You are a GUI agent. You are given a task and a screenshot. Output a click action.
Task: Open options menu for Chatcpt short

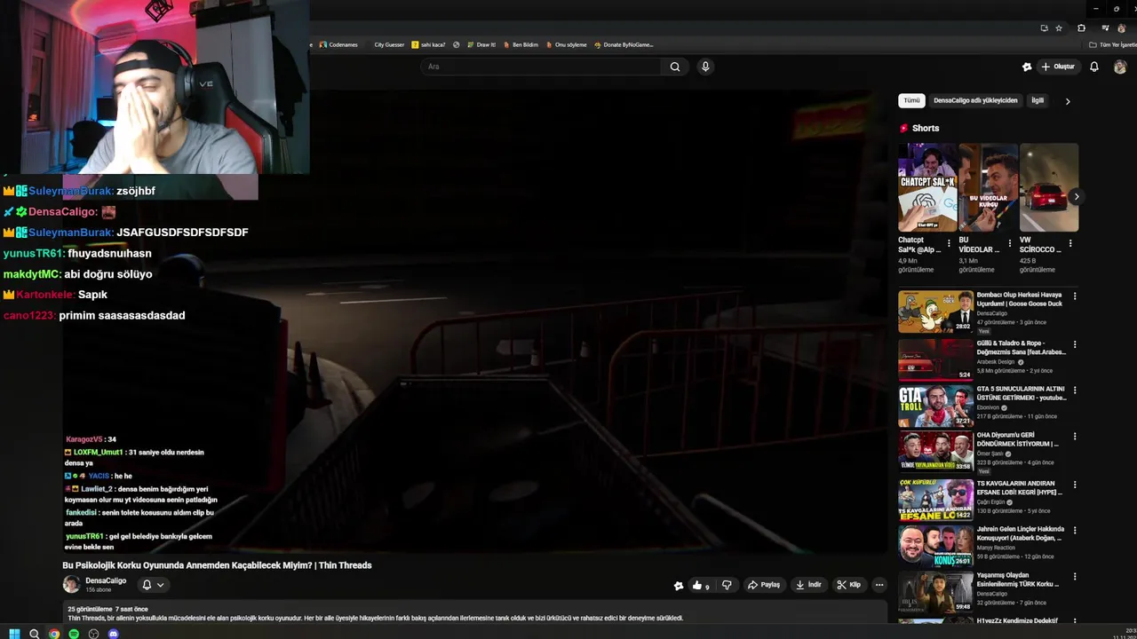tap(949, 243)
